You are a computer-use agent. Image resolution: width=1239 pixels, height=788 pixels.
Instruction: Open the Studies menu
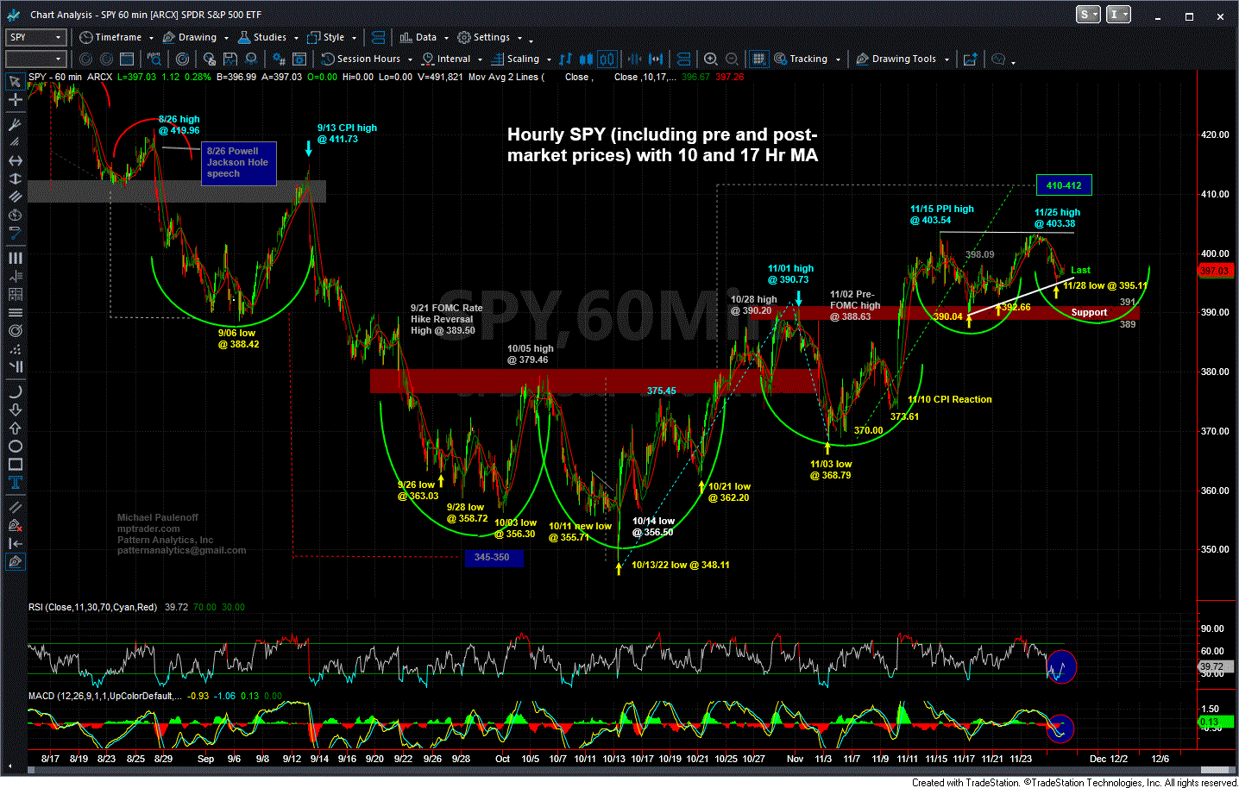click(262, 37)
